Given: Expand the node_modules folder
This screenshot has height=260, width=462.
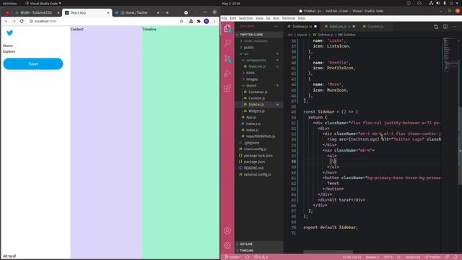Looking at the screenshot, I should [x=256, y=41].
